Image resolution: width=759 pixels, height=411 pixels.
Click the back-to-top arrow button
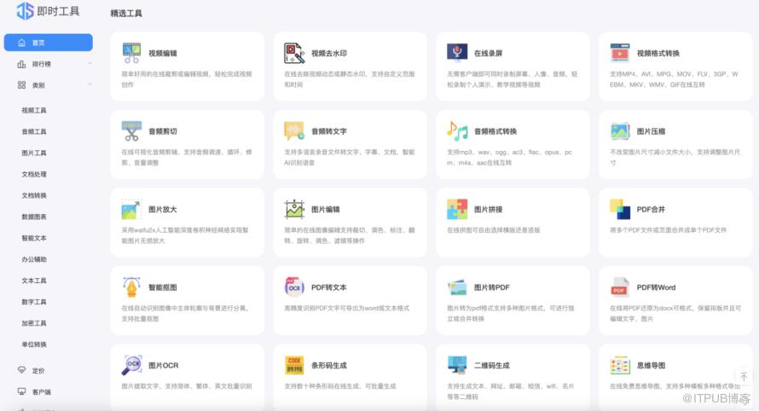744,376
